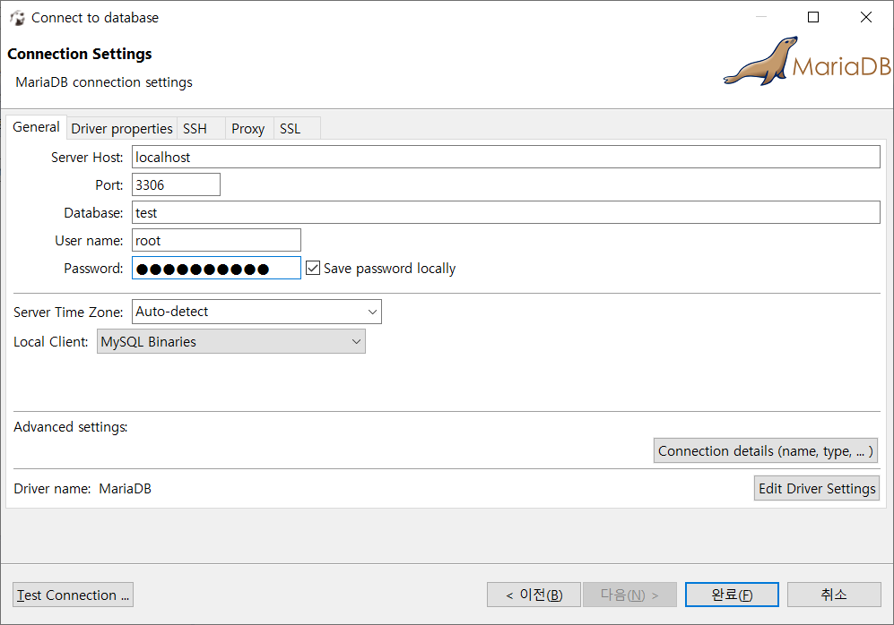
Task: Click Edit Driver Settings button
Action: click(x=817, y=488)
